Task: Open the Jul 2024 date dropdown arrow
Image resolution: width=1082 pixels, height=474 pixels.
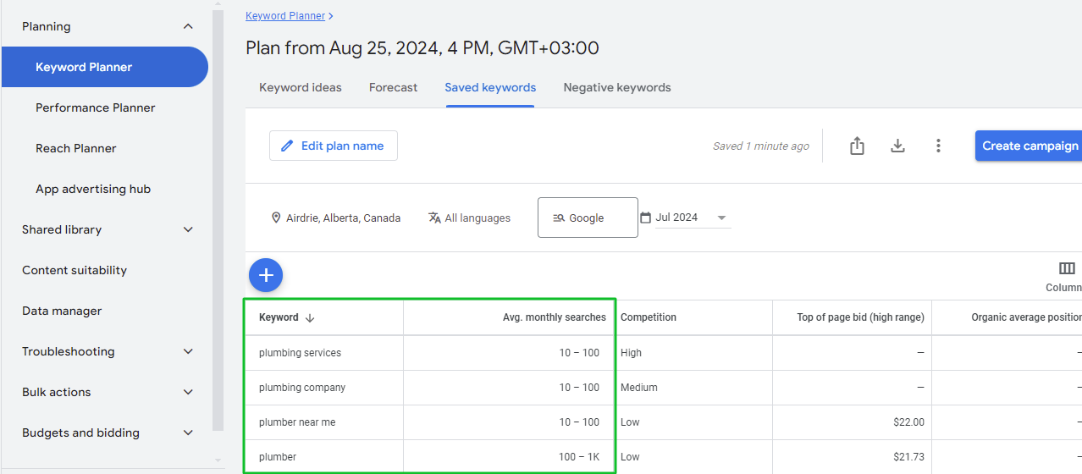Action: point(721,218)
